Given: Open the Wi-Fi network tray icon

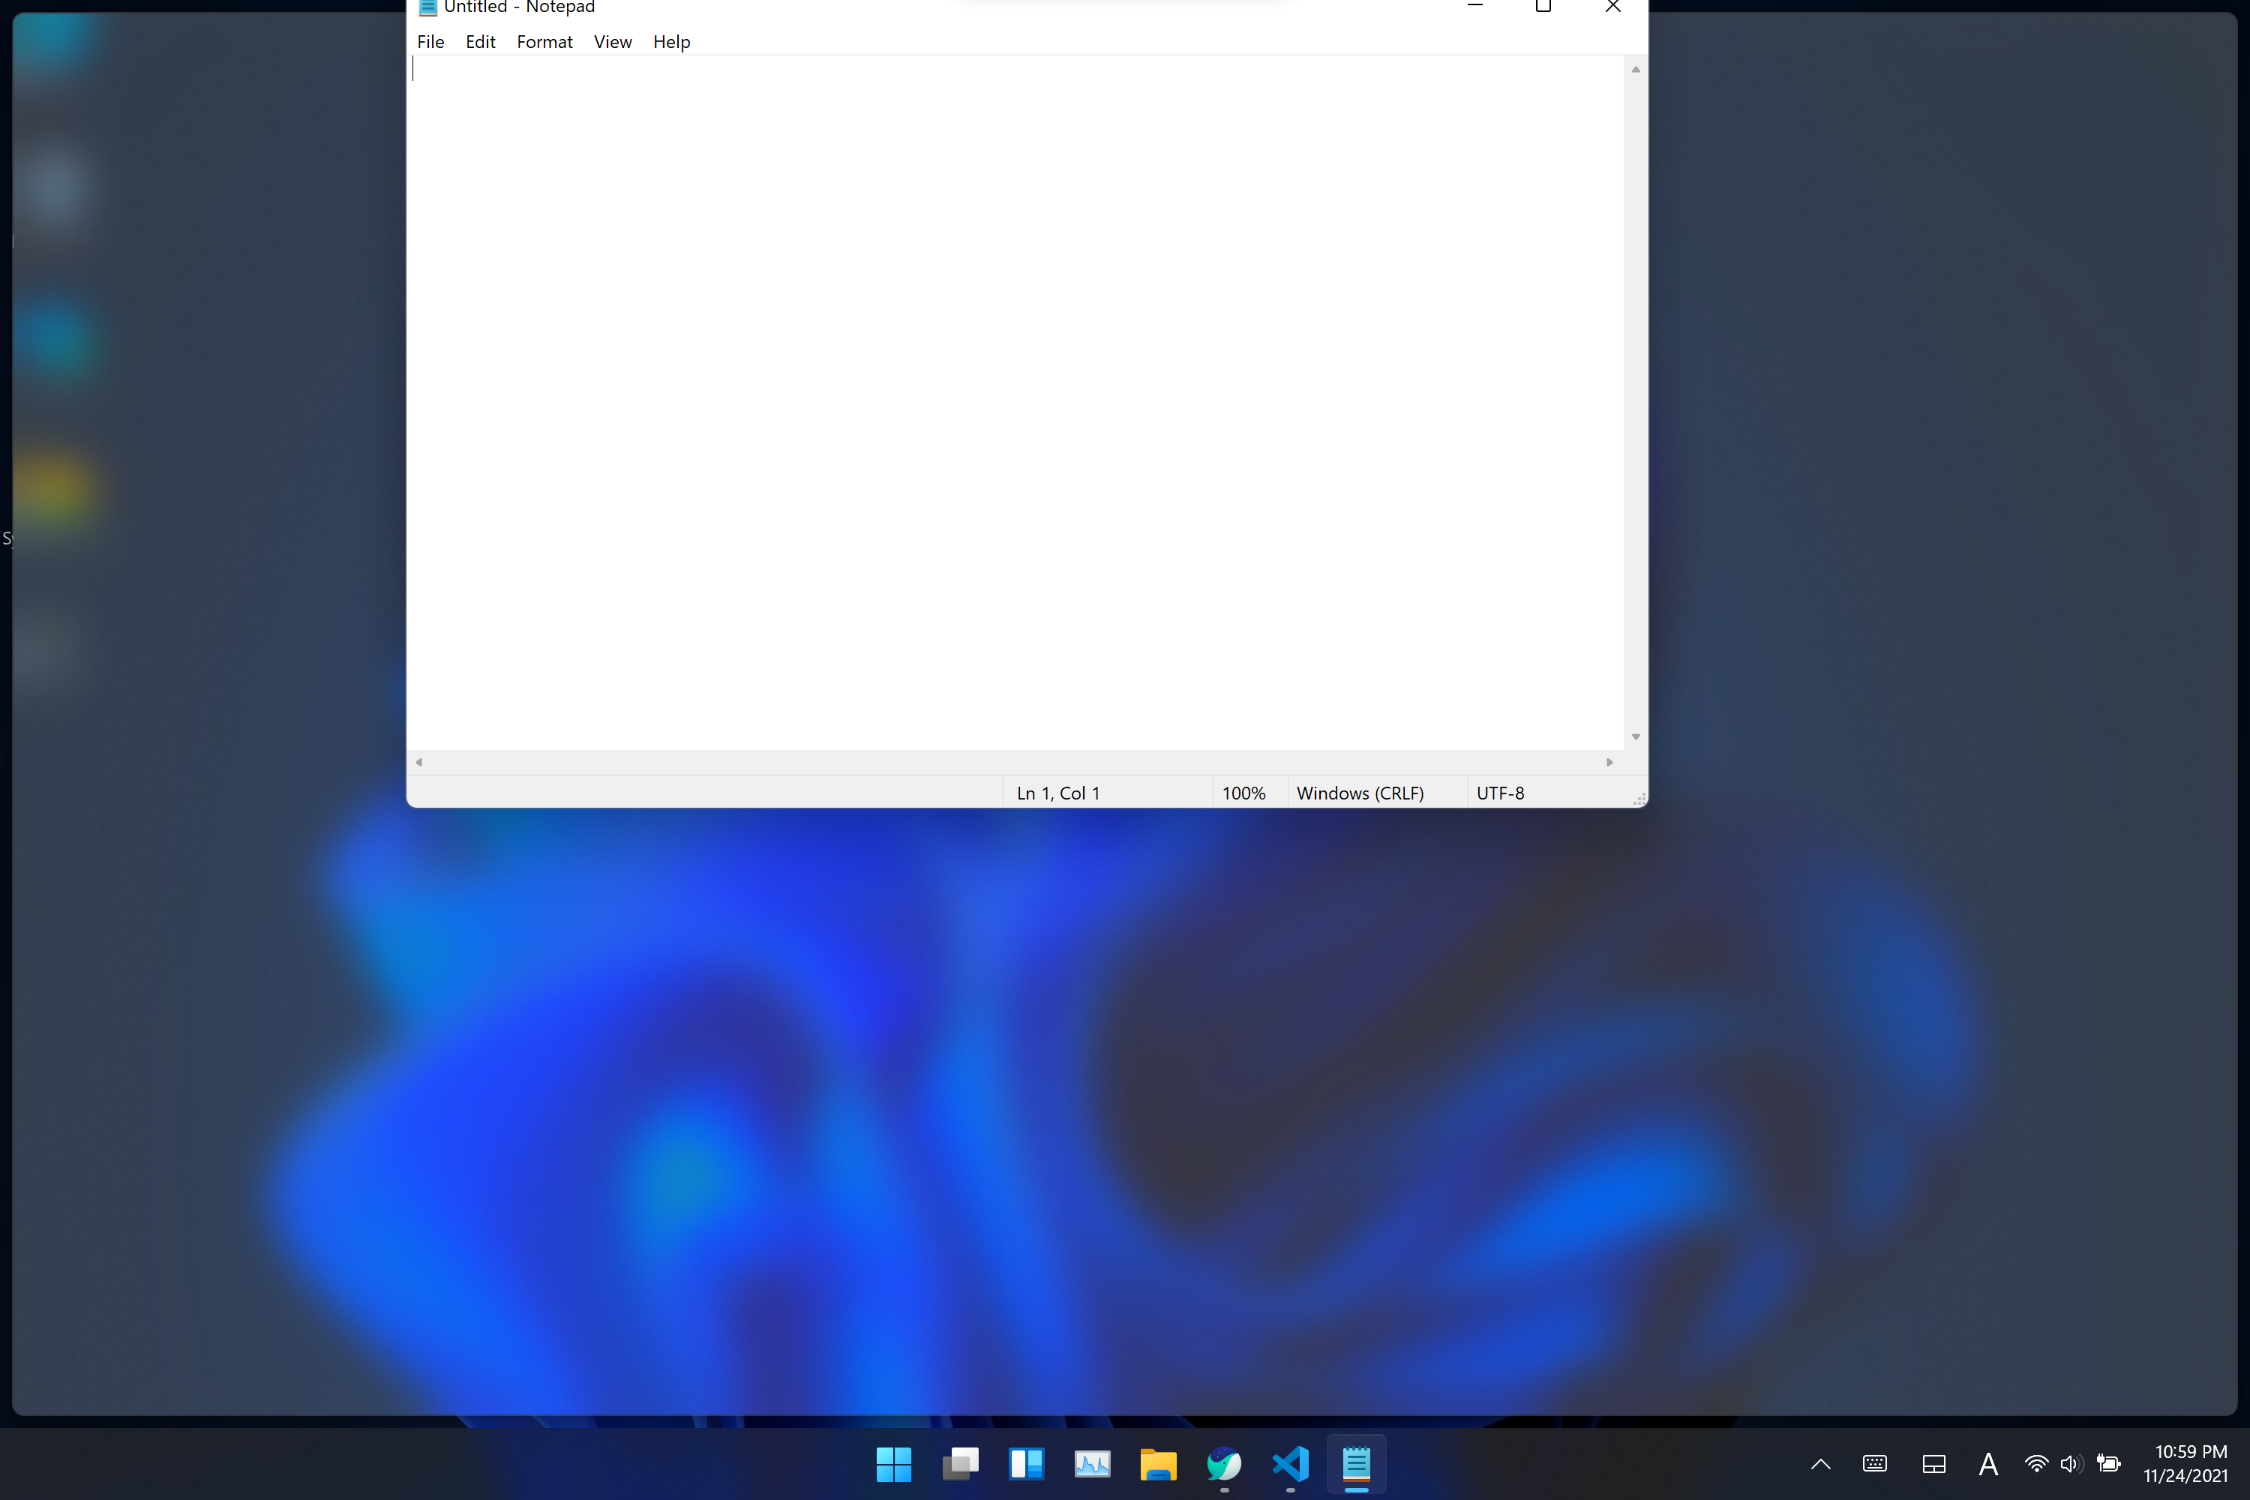Looking at the screenshot, I should click(2035, 1464).
